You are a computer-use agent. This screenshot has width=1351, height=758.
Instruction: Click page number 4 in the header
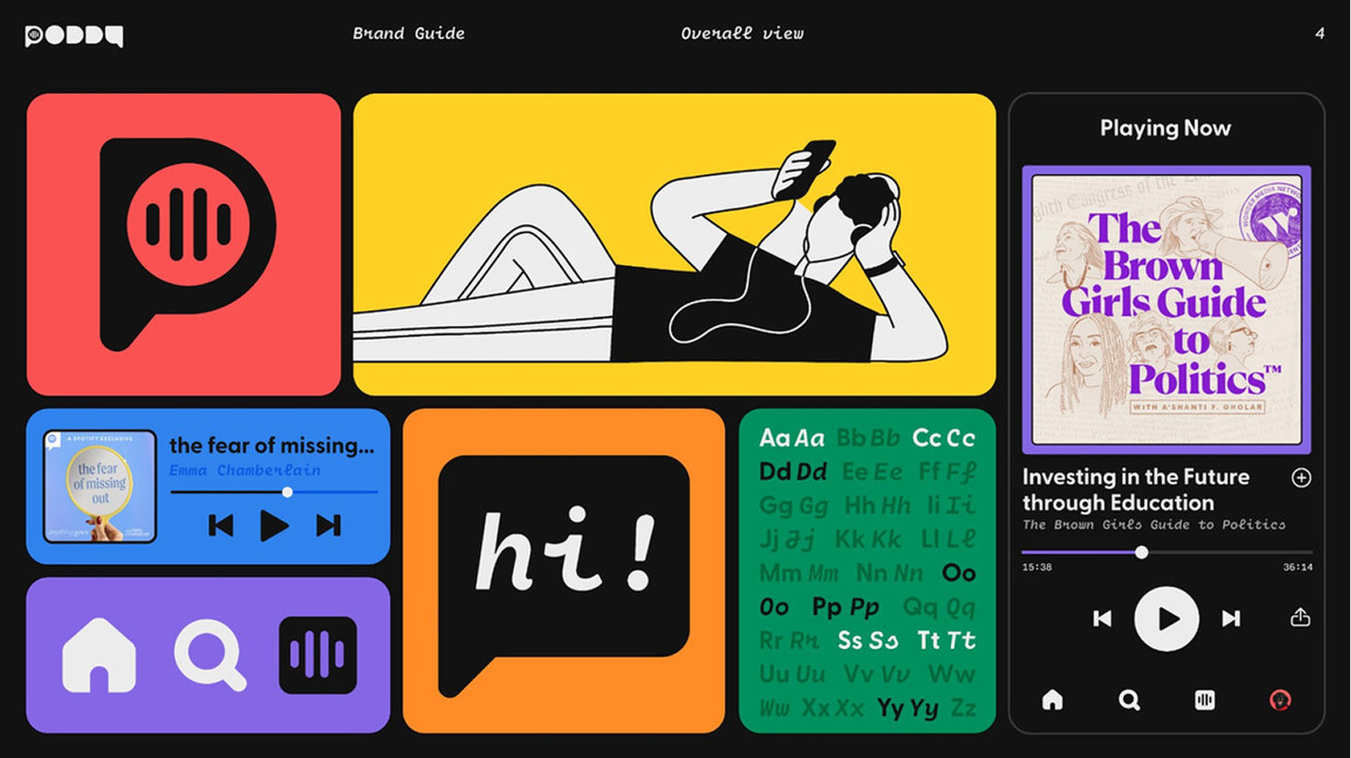(x=1319, y=34)
